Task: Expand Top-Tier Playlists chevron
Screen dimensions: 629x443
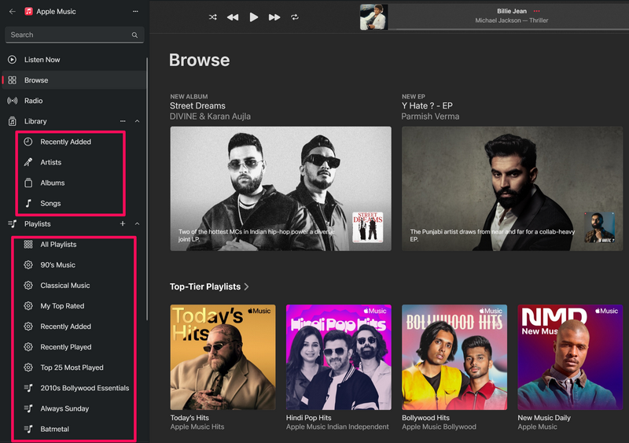Action: 247,287
